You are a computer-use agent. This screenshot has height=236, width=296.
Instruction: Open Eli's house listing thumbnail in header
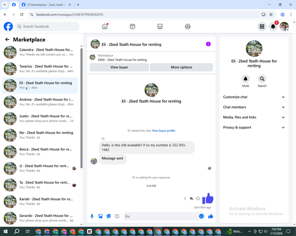(95, 44)
